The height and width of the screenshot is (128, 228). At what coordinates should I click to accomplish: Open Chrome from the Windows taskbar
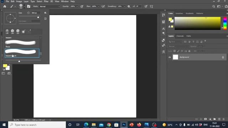pos(109,125)
